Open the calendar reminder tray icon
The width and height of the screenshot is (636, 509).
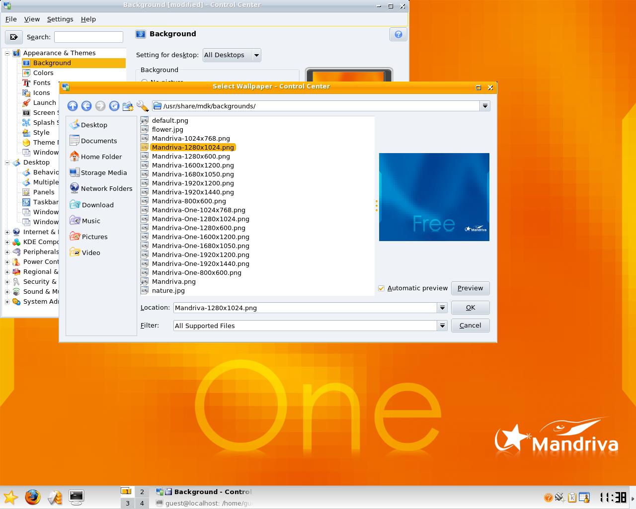pyautogui.click(x=584, y=497)
